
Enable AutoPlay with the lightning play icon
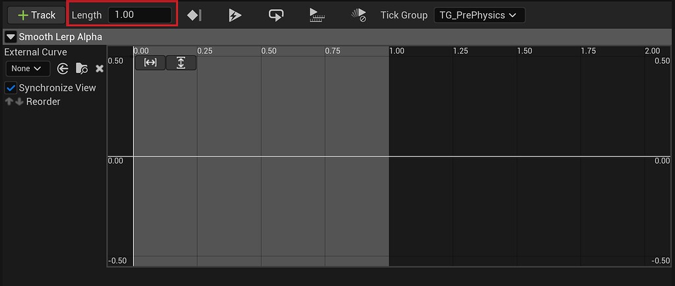[x=235, y=15]
